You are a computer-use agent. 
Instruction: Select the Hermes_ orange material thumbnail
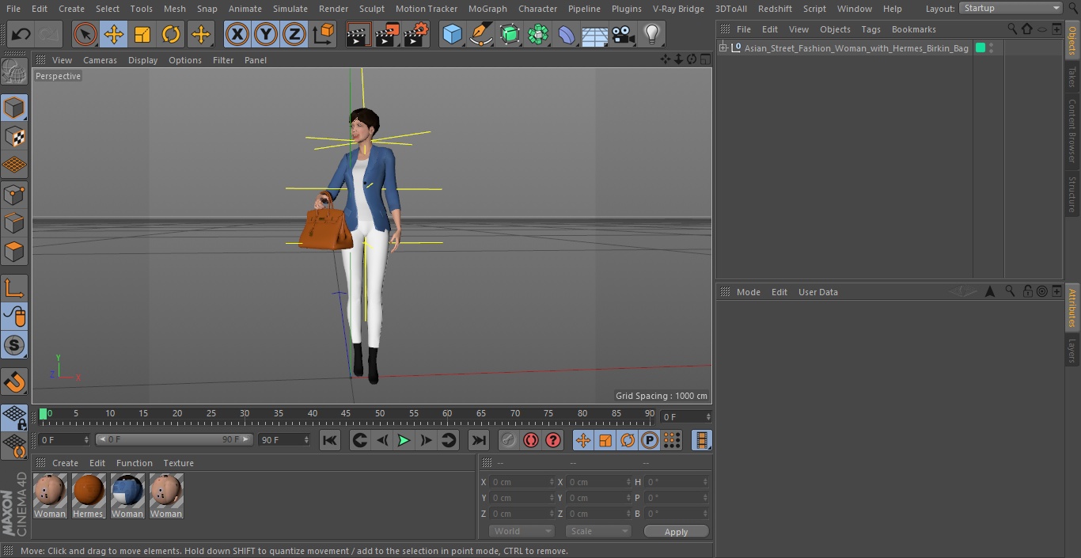[x=89, y=495]
